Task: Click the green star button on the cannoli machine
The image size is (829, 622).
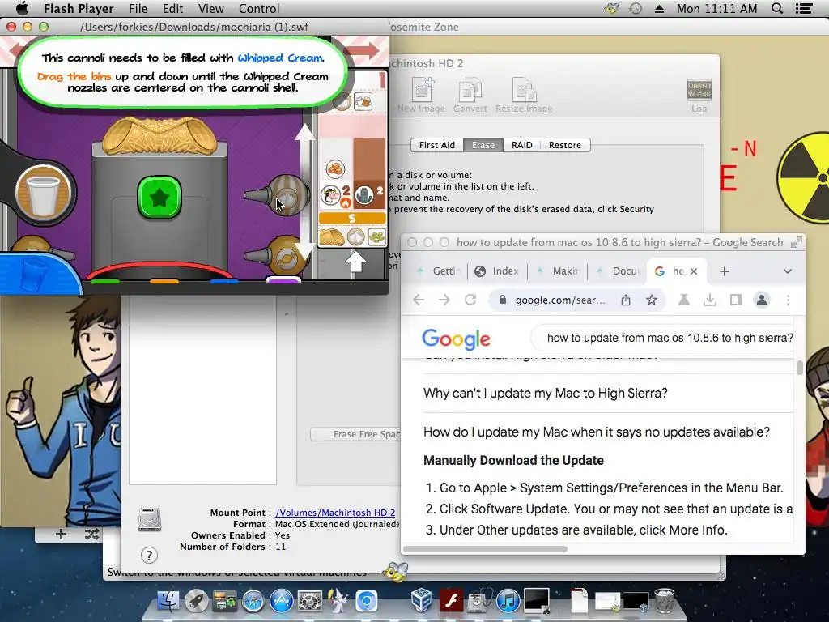Action: pyautogui.click(x=159, y=197)
